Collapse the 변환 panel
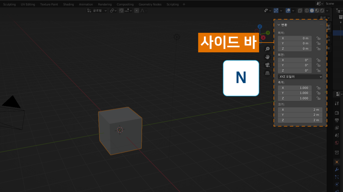 [x=279, y=25]
